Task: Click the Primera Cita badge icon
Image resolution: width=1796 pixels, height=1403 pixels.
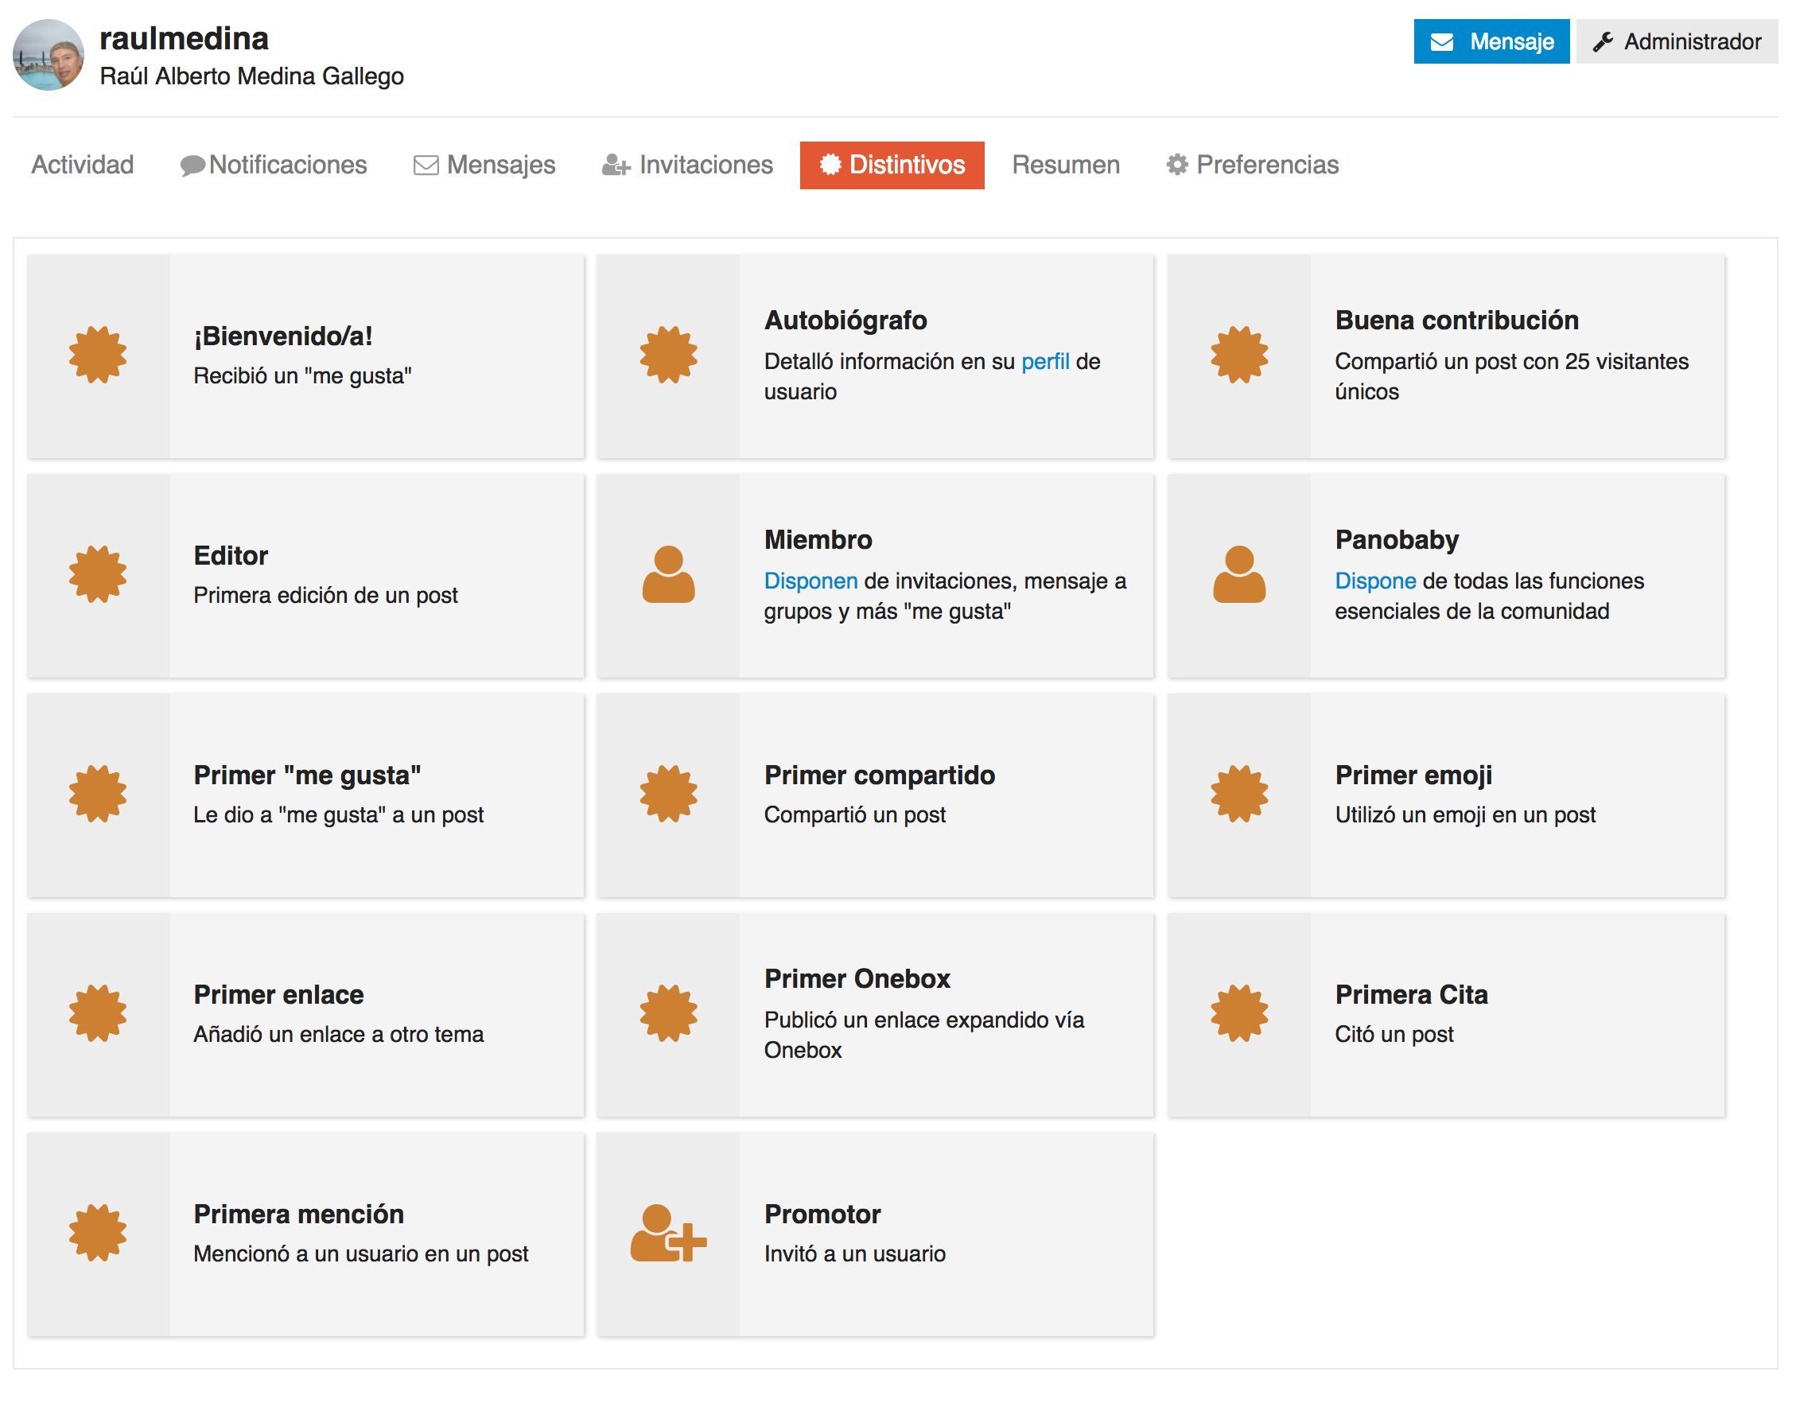Action: point(1239,1013)
